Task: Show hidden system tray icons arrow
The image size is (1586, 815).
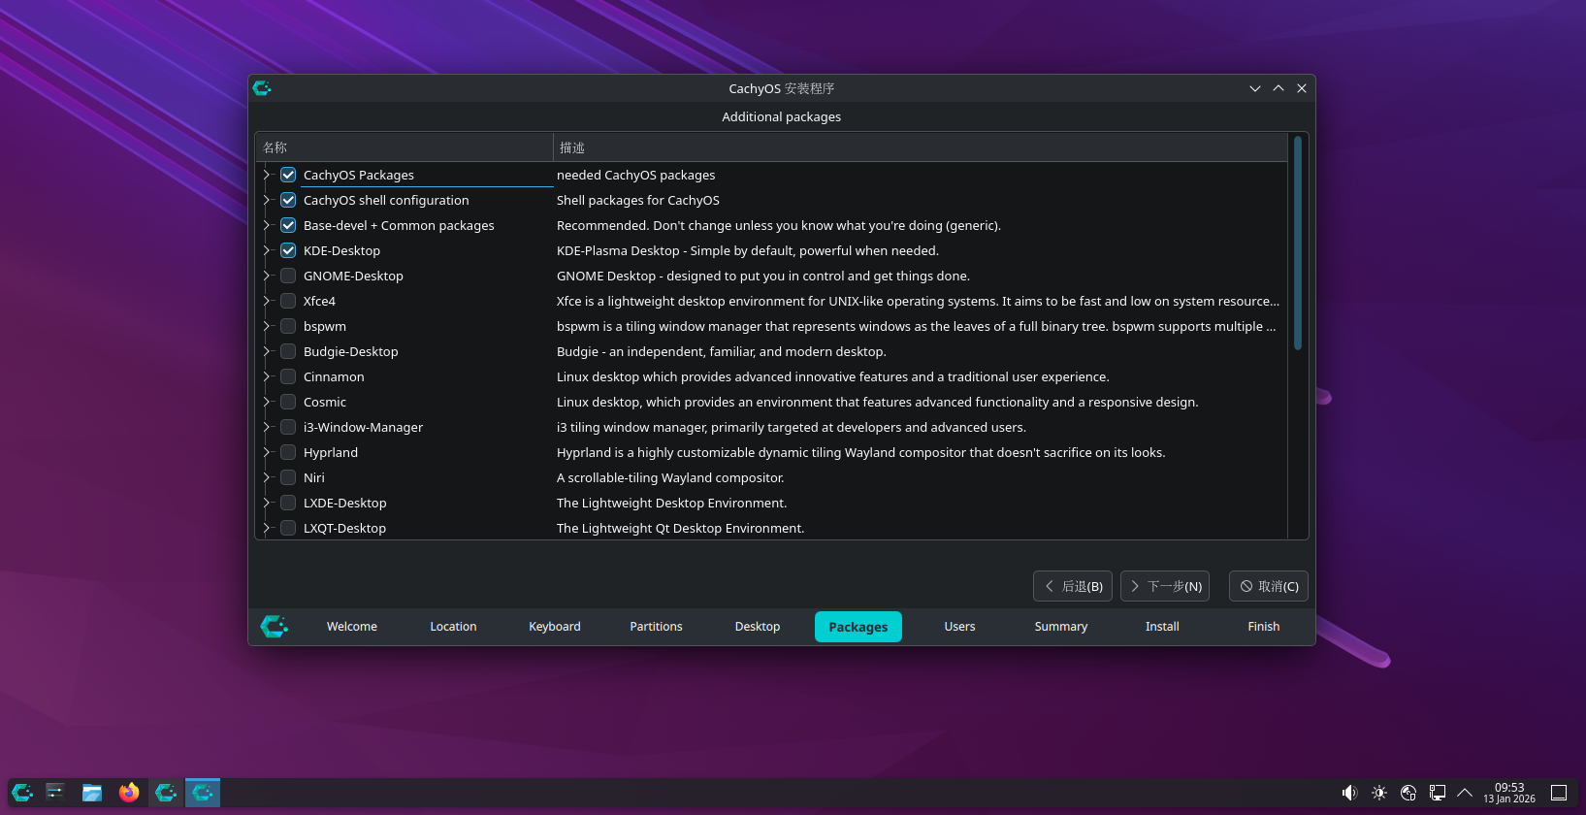Action: [x=1465, y=793]
